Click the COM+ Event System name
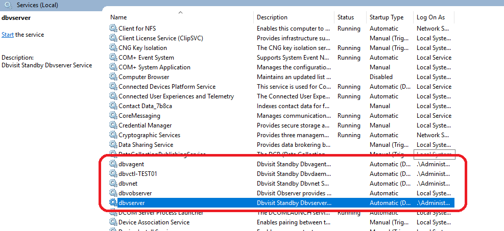The image size is (504, 231). point(146,58)
